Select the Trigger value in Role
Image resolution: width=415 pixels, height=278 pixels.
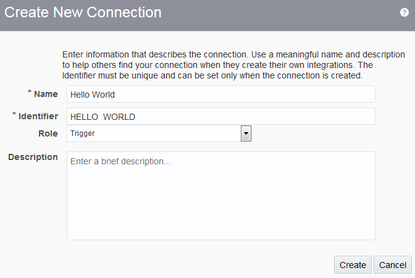[x=82, y=133]
